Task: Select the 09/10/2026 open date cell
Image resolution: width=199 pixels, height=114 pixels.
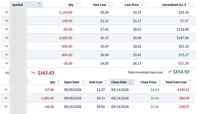Action: tap(73, 107)
